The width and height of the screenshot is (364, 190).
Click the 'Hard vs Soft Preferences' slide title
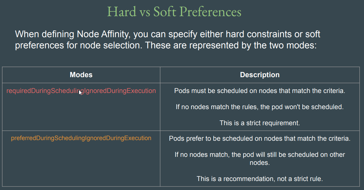tap(174, 12)
